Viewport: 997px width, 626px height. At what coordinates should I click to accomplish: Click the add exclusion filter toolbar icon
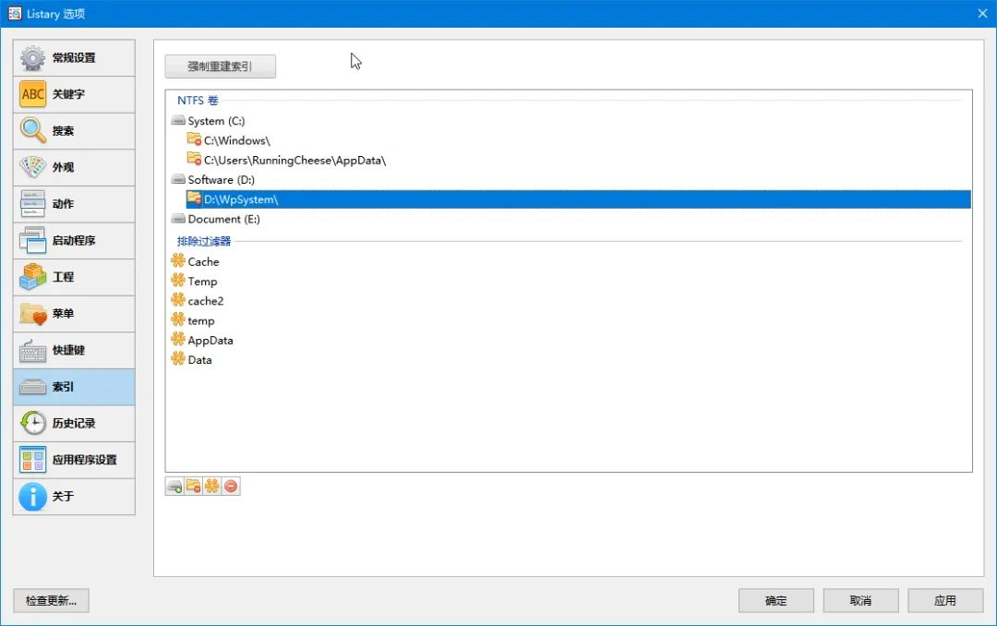pyautogui.click(x=211, y=487)
